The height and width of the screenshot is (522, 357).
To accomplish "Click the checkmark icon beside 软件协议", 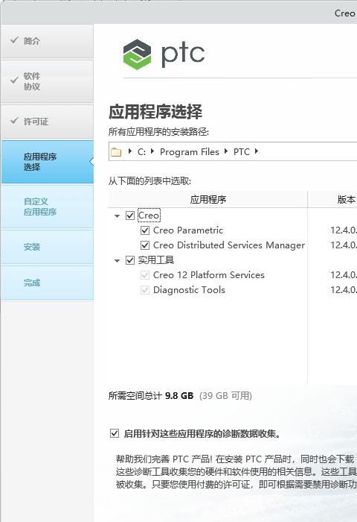I will (x=14, y=81).
